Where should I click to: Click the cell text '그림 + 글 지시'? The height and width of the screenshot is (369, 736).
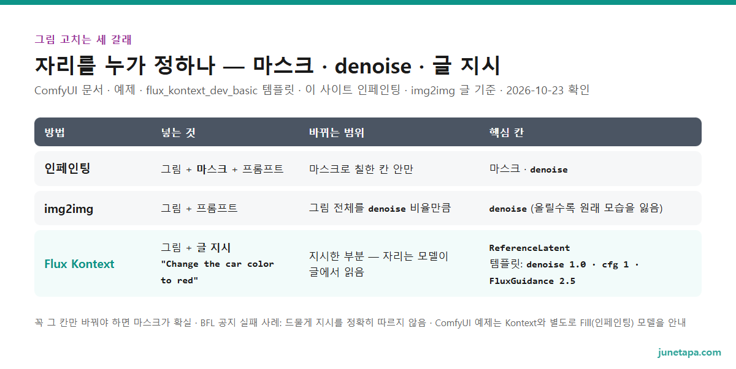tap(196, 248)
